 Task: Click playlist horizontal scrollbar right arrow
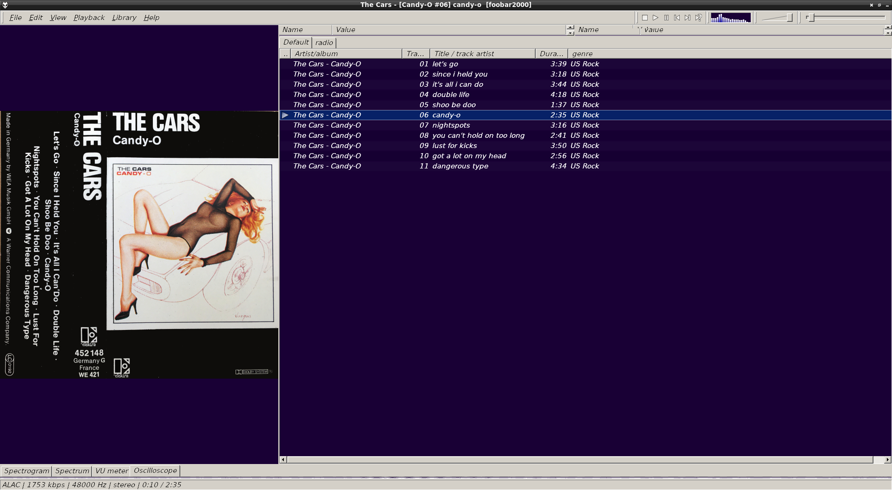(887, 460)
